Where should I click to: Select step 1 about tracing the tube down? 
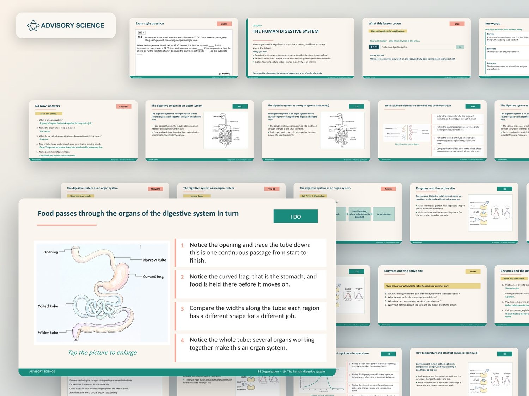(x=251, y=253)
